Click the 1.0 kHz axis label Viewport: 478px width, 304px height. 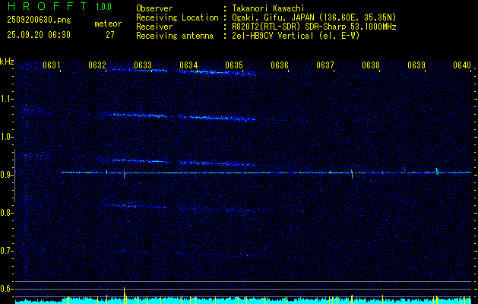click(x=6, y=137)
